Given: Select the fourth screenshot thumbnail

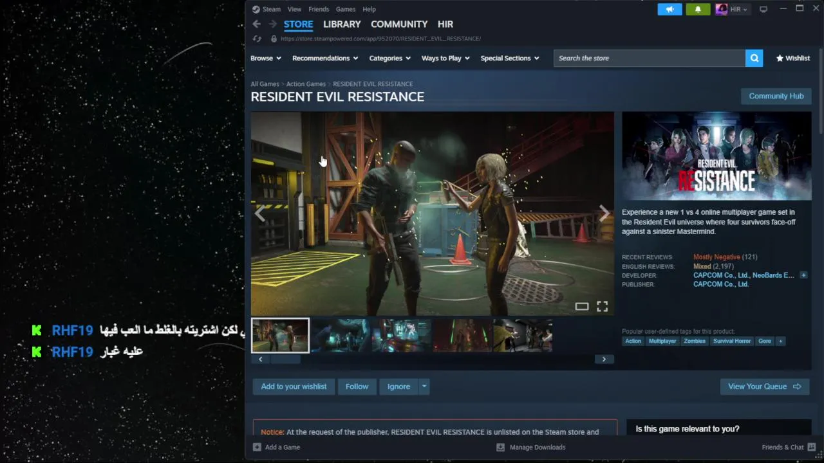Looking at the screenshot, I should pyautogui.click(x=462, y=336).
